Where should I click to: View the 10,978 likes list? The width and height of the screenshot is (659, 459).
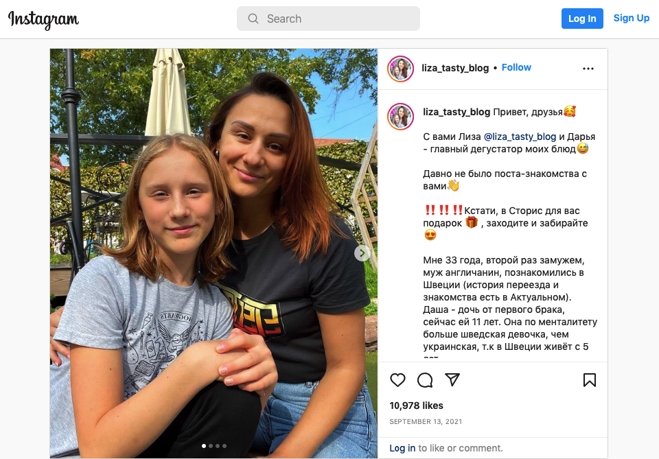(416, 405)
